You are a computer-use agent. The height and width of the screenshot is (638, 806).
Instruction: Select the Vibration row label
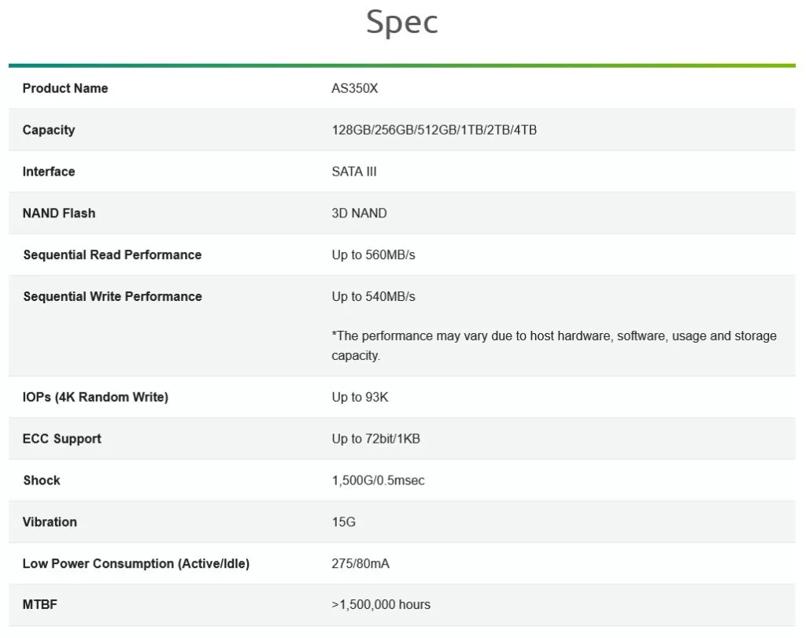50,522
